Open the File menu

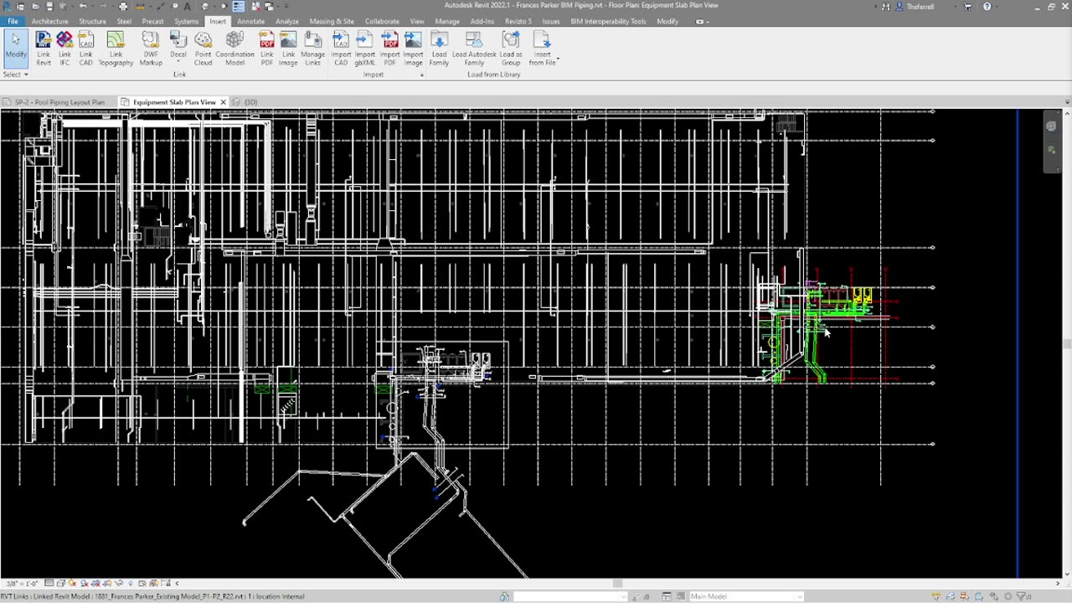click(x=13, y=21)
